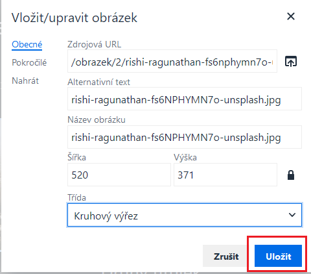This screenshot has width=311, height=274.
Task: Switch to the Pokročilé tab
Action: pyautogui.click(x=29, y=63)
